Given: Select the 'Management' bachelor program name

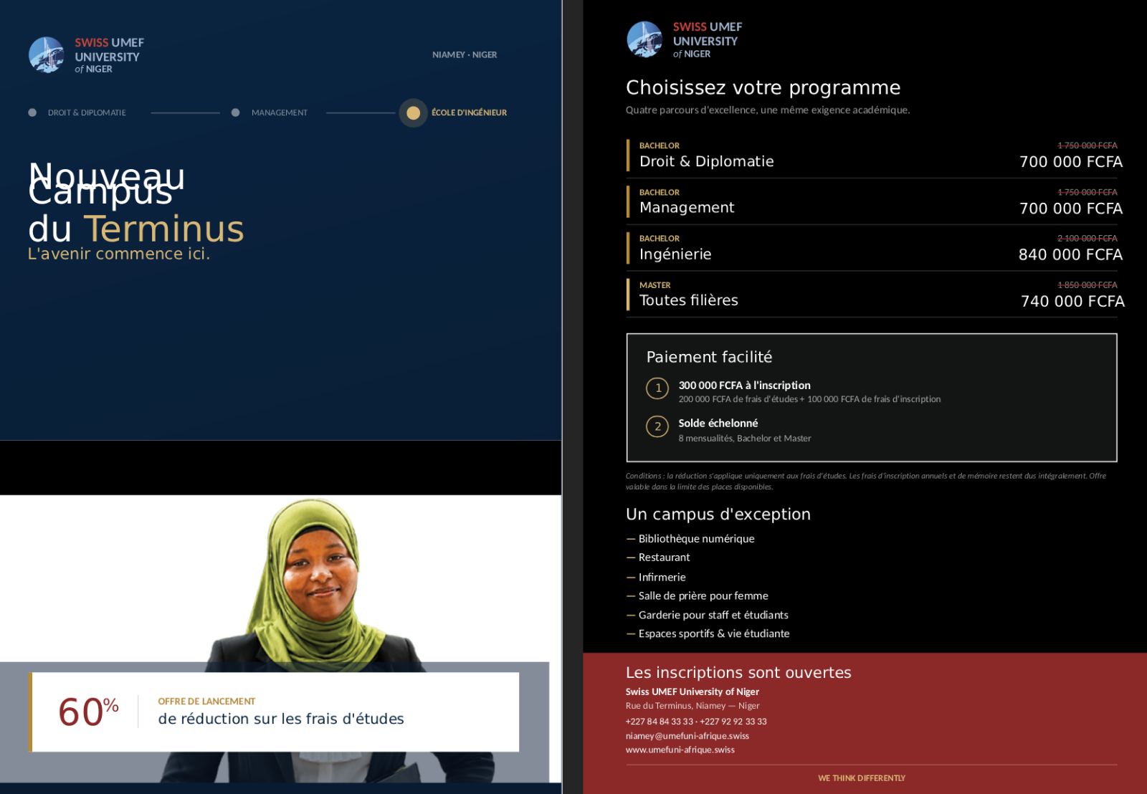Looking at the screenshot, I should 687,208.
